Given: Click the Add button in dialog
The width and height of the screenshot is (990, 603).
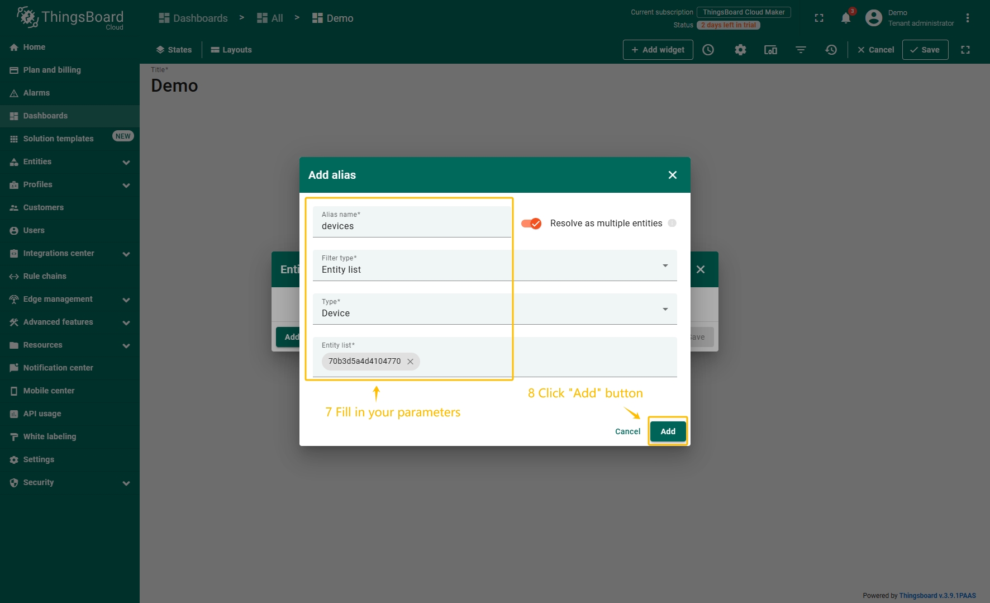Looking at the screenshot, I should pos(668,431).
